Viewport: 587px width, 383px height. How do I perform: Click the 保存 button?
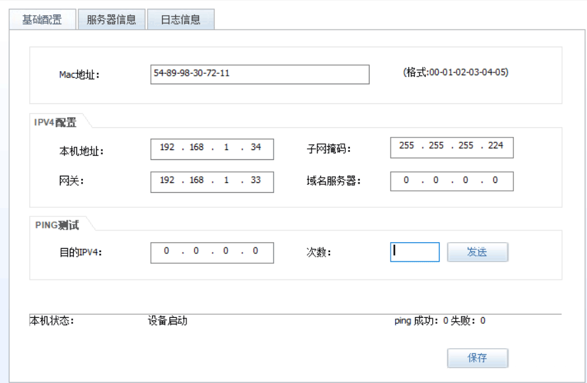[x=478, y=358]
